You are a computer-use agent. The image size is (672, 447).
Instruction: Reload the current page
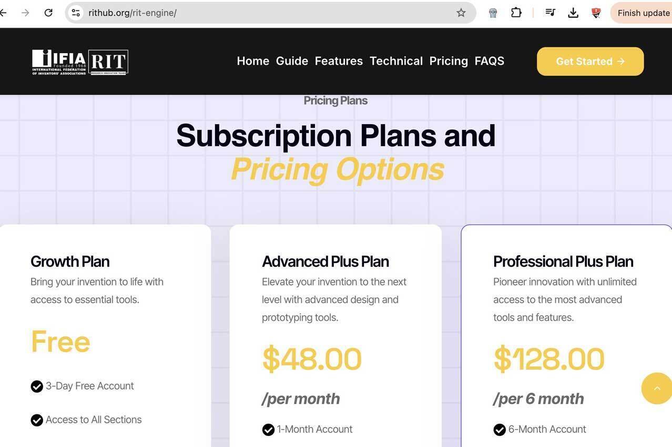coord(48,13)
